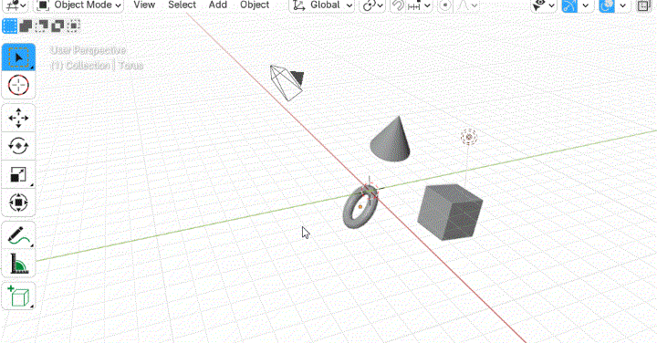The height and width of the screenshot is (343, 657).
Task: Choose Subtract Selection mode icon
Action: click(41, 26)
